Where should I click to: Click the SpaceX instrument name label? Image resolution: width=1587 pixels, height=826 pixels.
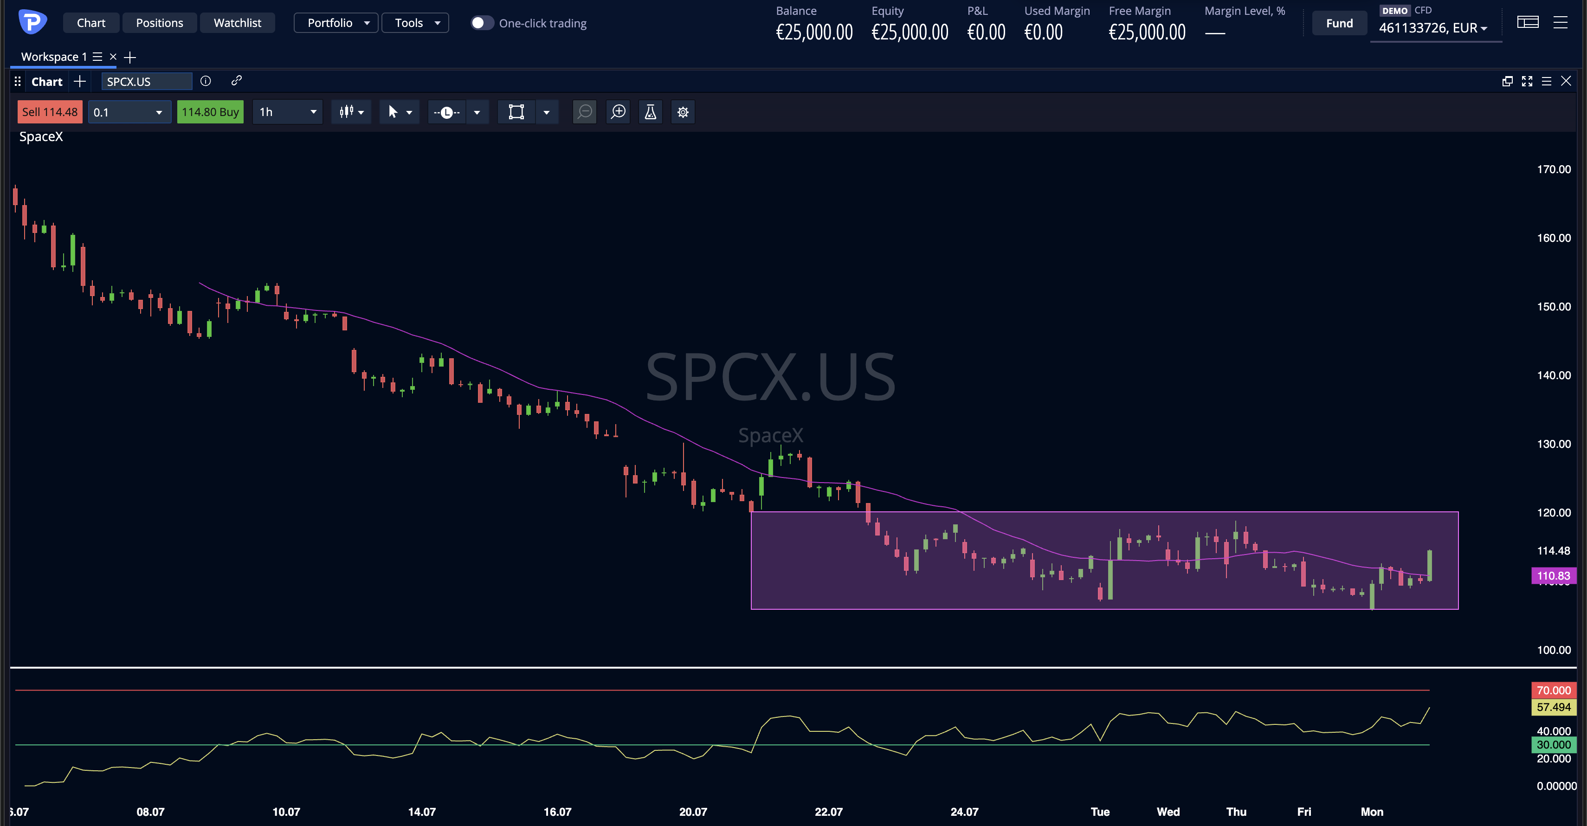(41, 137)
